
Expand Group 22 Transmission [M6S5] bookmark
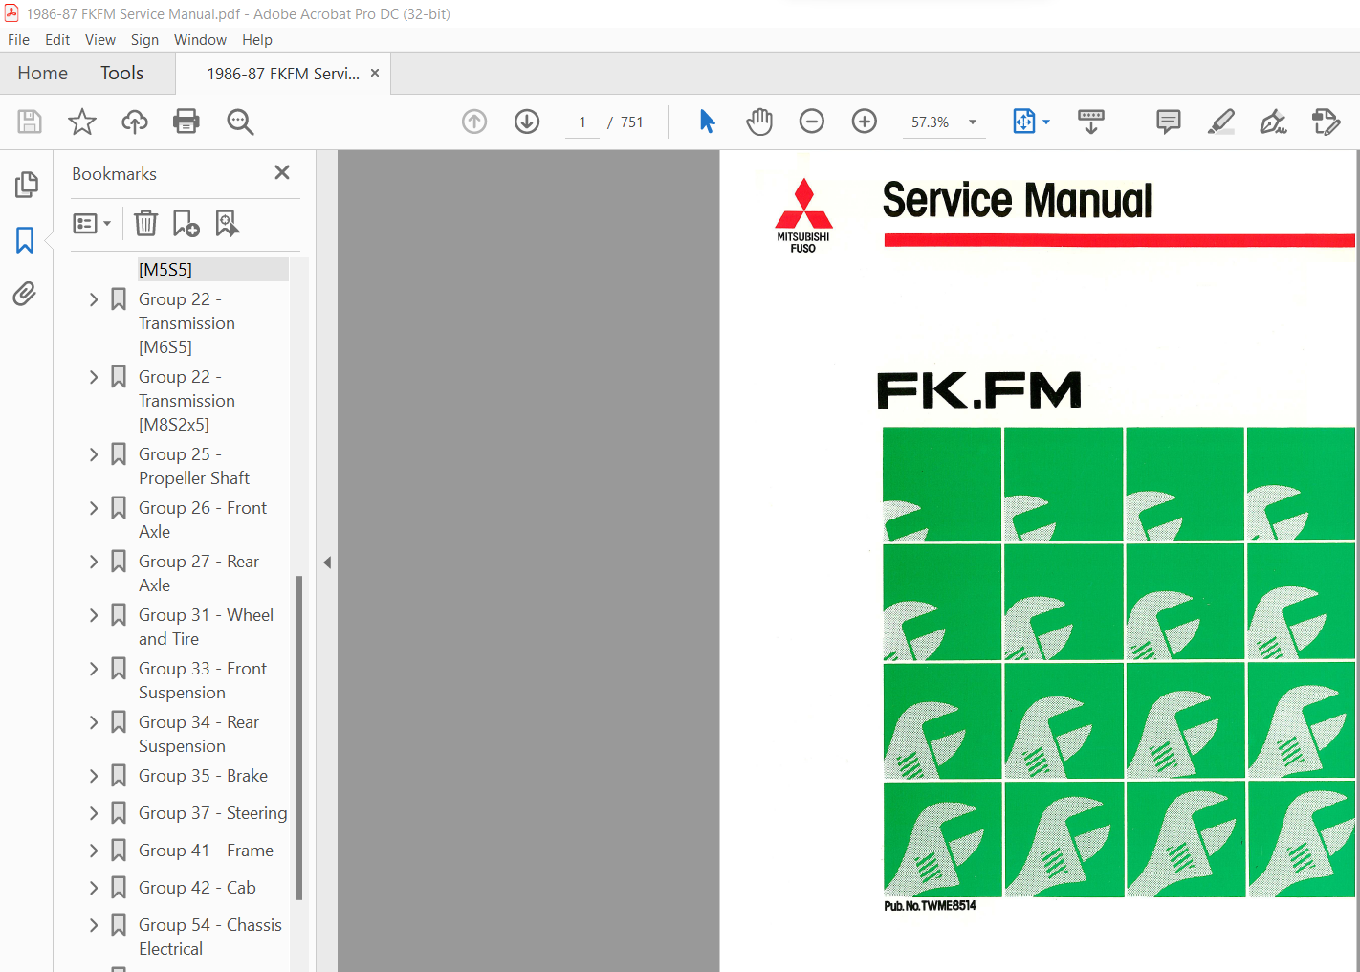pos(94,299)
